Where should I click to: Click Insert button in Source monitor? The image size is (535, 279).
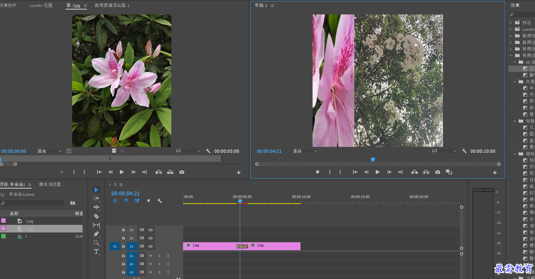click(x=159, y=172)
